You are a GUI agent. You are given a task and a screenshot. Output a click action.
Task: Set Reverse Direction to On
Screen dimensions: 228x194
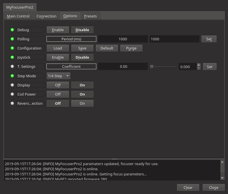coord(82,103)
